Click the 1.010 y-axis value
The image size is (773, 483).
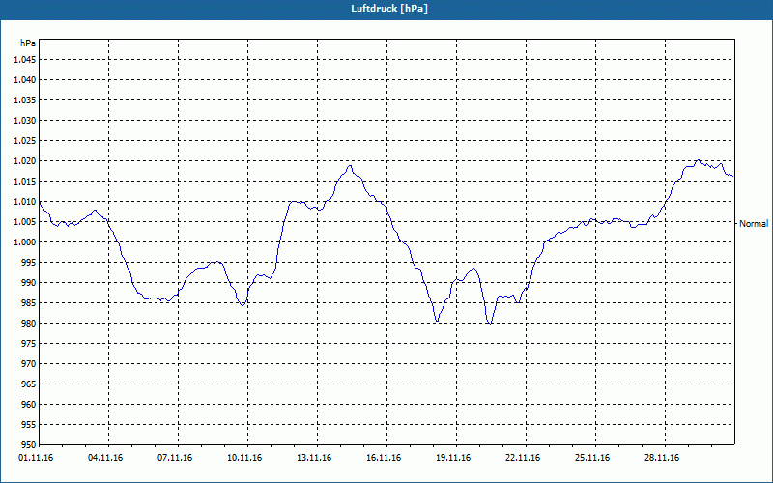[x=25, y=202]
